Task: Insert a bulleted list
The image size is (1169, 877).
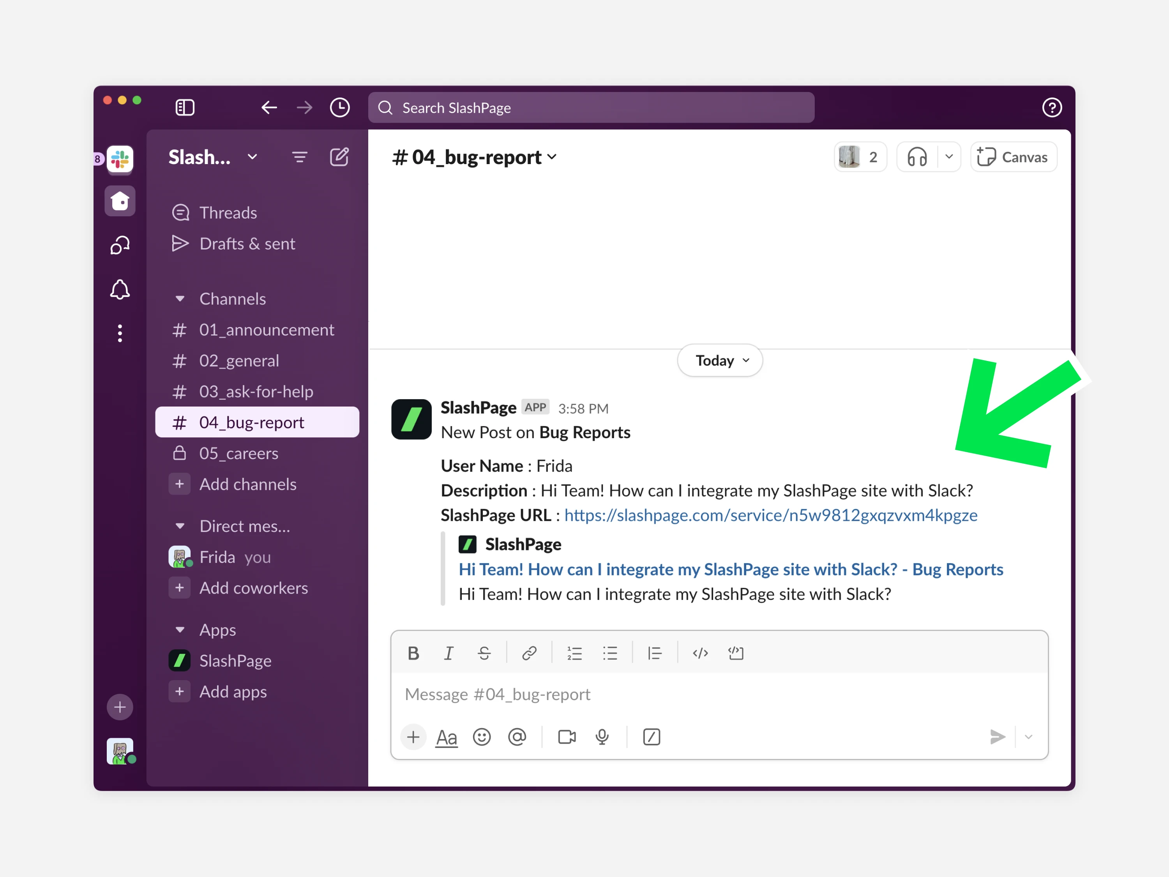Action: click(610, 653)
